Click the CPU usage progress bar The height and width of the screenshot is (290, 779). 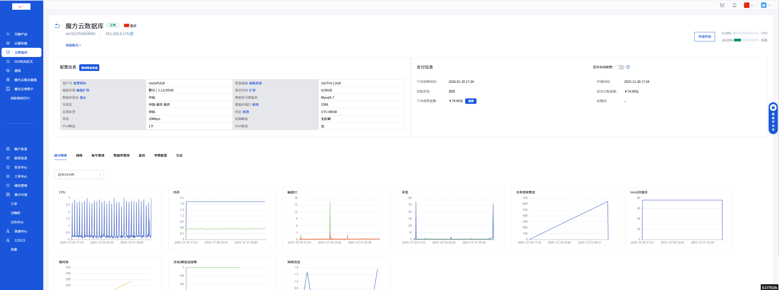pos(746,33)
